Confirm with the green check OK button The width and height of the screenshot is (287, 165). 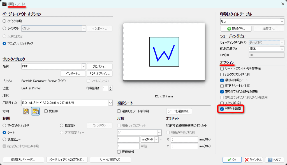[232, 160]
